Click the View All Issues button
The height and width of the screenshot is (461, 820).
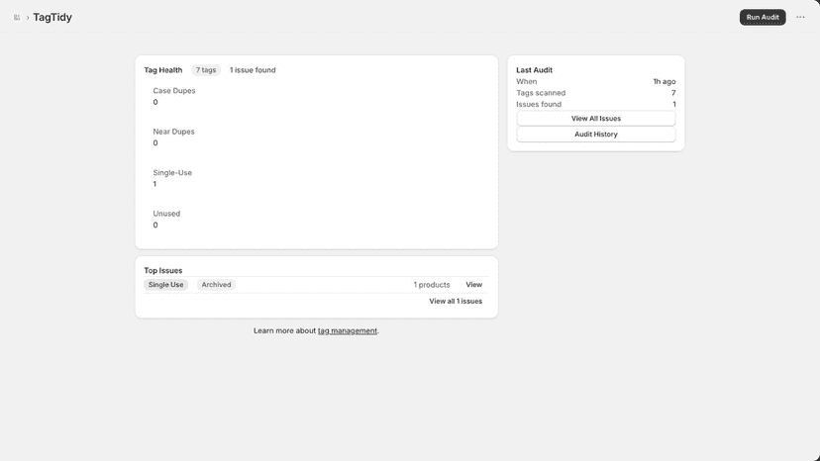[x=595, y=119]
